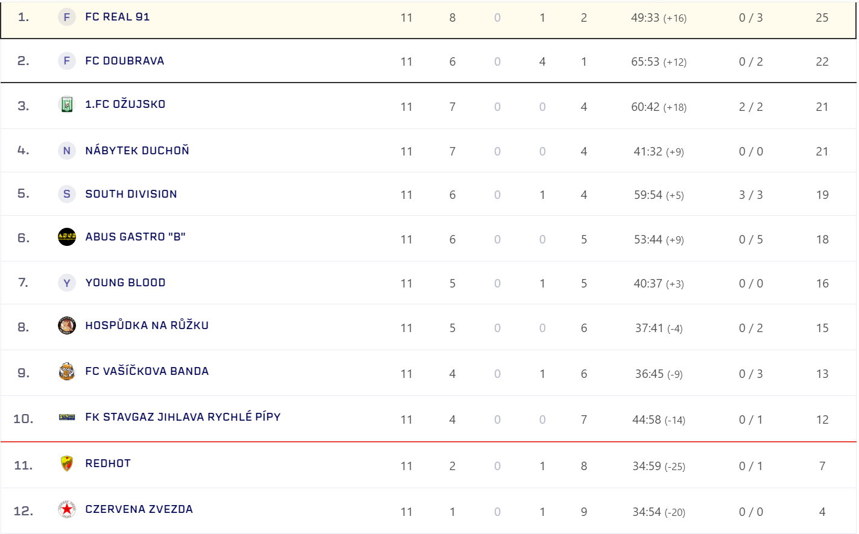Open the FC DOUBRAVA team link
Image resolution: width=859 pixels, height=534 pixels.
[124, 61]
